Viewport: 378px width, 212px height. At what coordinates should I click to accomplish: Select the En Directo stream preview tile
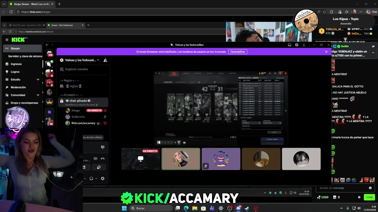141,159
